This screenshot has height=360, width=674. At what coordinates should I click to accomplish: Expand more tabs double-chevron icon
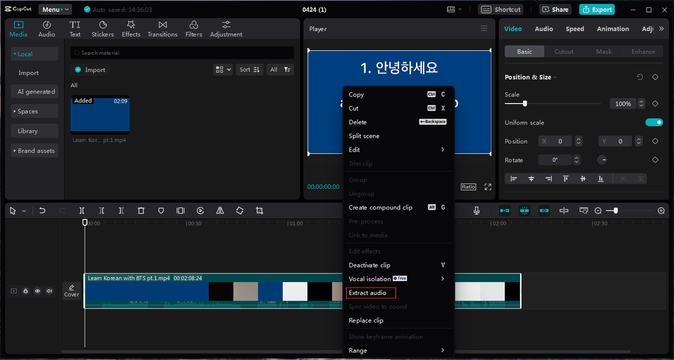(x=661, y=29)
